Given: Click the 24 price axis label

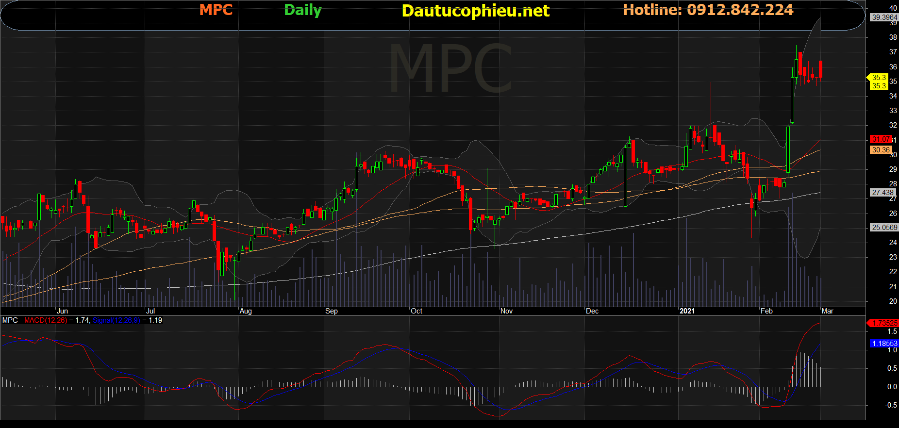Looking at the screenshot, I should tap(893, 243).
